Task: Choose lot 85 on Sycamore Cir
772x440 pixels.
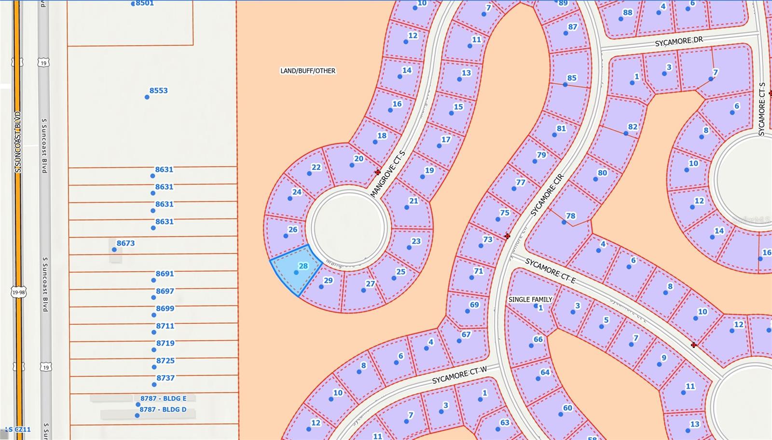Action: tap(568, 80)
